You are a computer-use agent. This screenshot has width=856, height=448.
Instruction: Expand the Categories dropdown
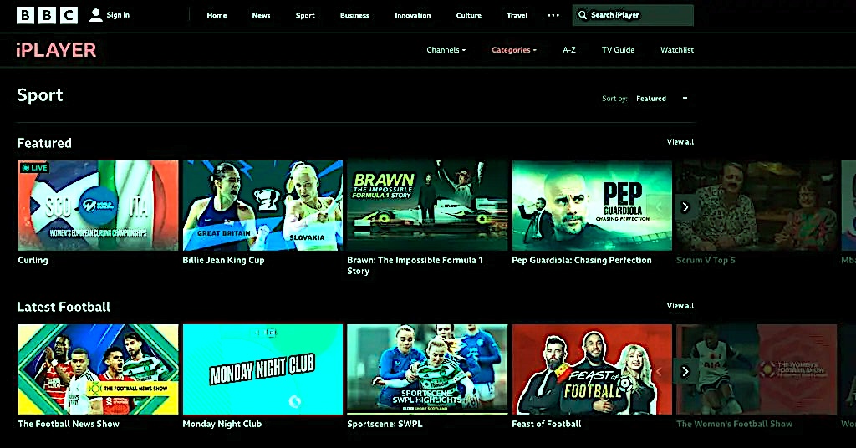coord(514,49)
